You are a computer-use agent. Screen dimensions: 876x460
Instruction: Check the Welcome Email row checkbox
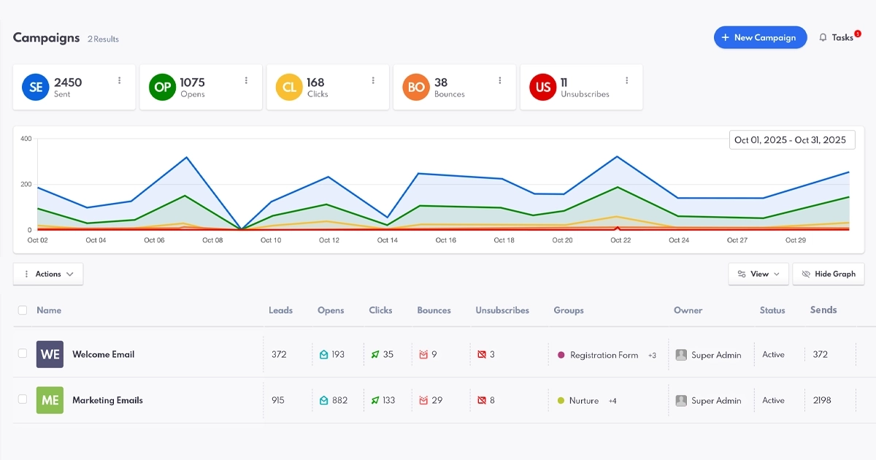(x=23, y=353)
